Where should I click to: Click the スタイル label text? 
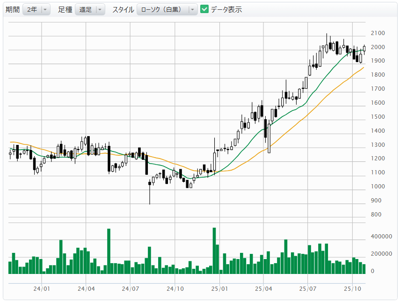pos(123,9)
